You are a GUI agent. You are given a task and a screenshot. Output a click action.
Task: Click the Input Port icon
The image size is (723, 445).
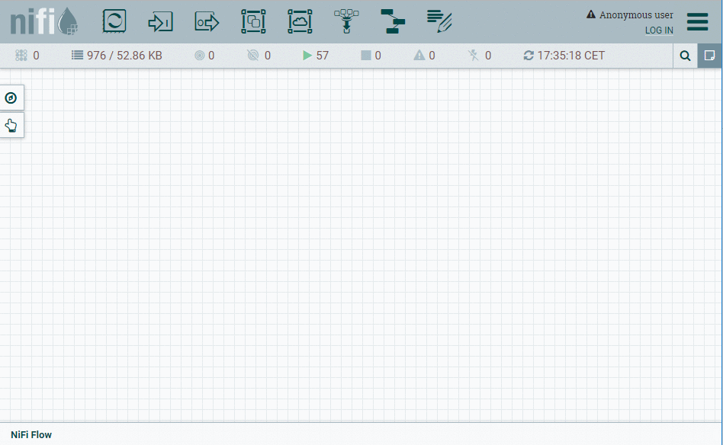[160, 22]
